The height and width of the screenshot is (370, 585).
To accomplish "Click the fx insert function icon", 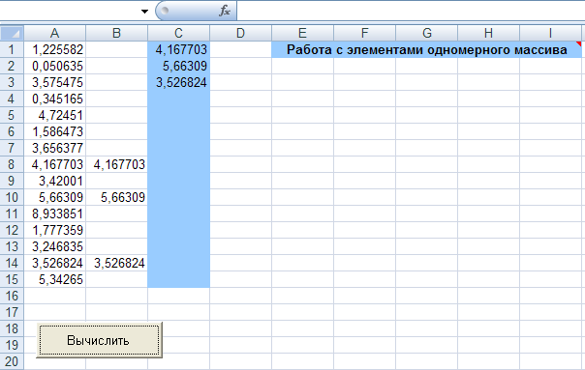I will coord(225,11).
